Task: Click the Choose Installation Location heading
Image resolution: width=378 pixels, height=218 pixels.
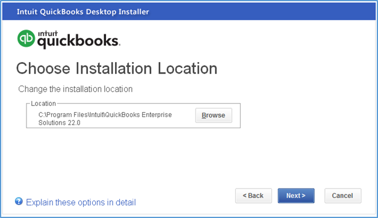Action: click(117, 68)
